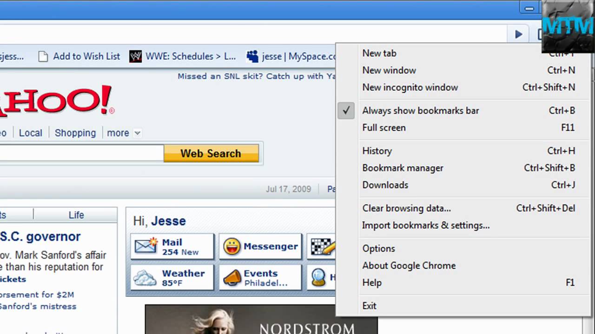Click the 'Jul 17, 2009' date text
The width and height of the screenshot is (595, 334).
tap(288, 189)
